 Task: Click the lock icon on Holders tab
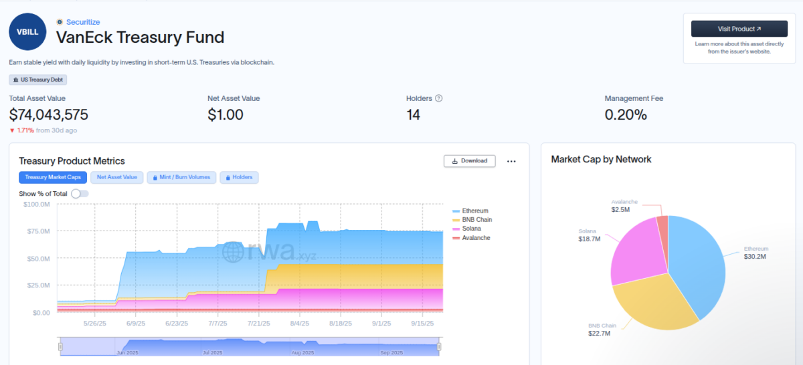(x=228, y=178)
